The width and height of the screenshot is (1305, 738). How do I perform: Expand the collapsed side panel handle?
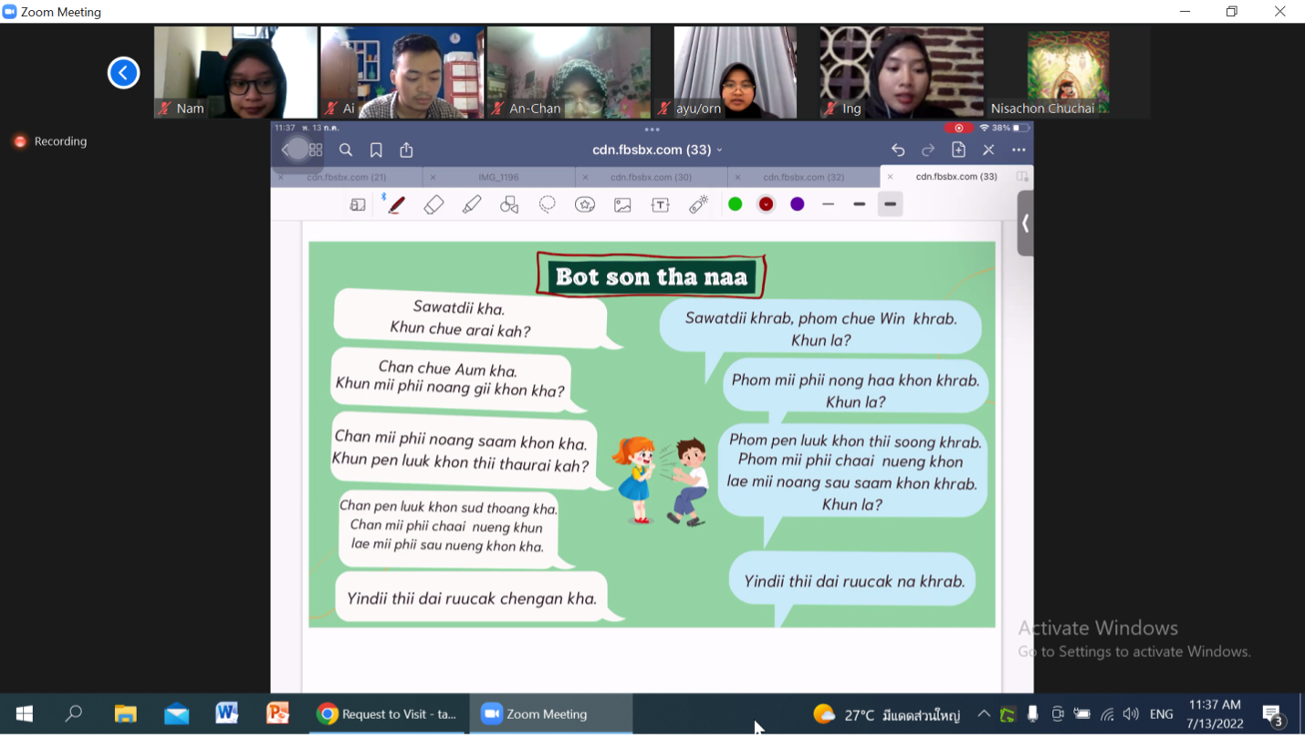click(1026, 223)
